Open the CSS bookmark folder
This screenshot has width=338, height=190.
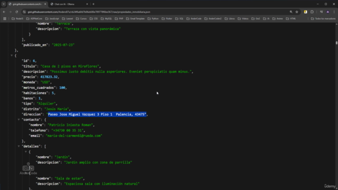[93, 19]
